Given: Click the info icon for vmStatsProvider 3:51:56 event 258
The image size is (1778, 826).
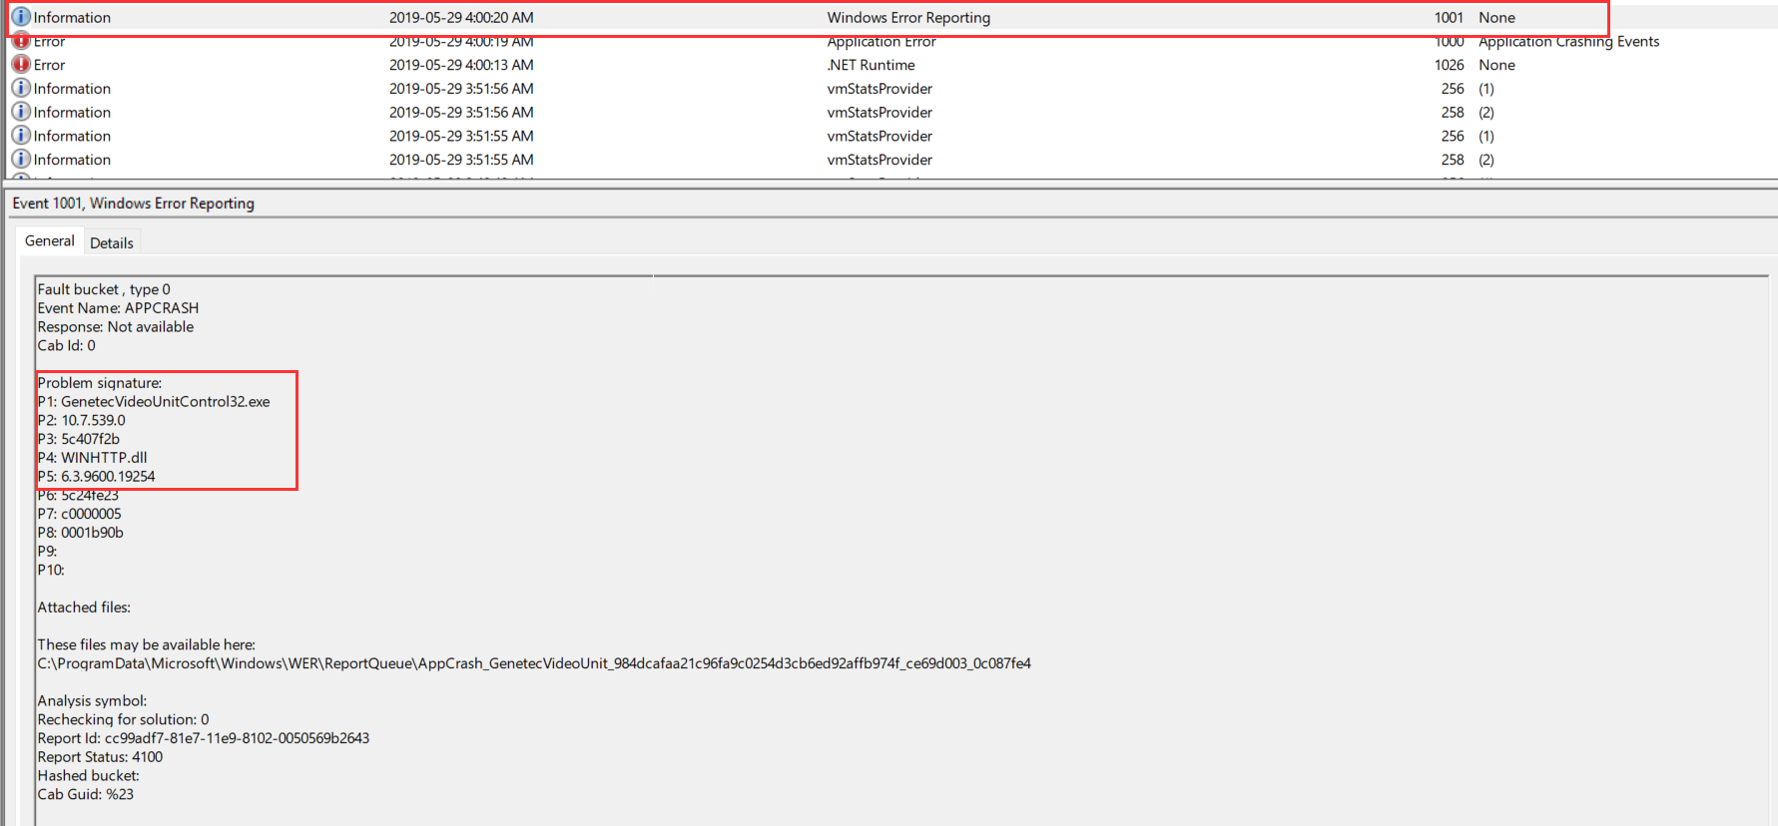Looking at the screenshot, I should pyautogui.click(x=21, y=112).
